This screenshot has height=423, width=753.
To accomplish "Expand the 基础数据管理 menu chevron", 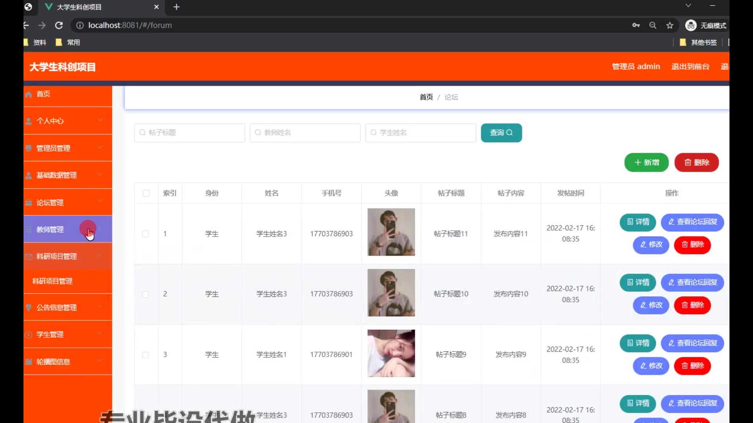I will (100, 174).
